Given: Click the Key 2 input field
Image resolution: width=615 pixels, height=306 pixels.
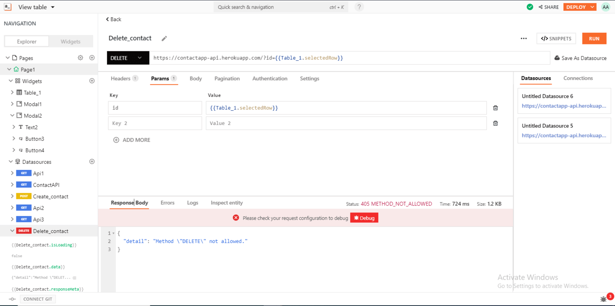Looking at the screenshot, I should [x=155, y=123].
